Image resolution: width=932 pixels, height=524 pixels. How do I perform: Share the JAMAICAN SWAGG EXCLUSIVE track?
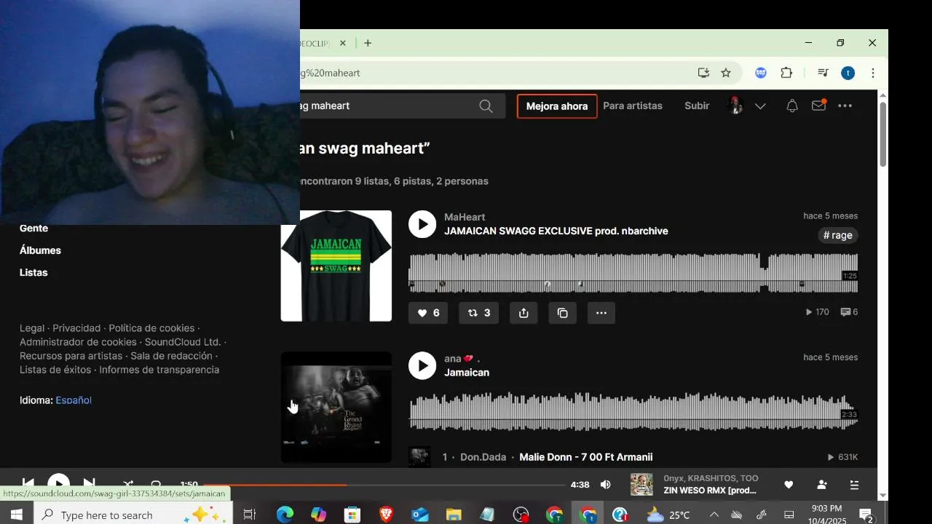coord(524,313)
